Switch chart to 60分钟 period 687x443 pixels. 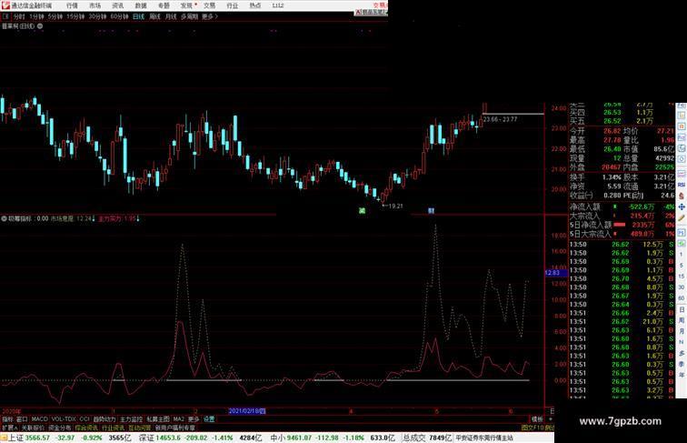(x=119, y=16)
